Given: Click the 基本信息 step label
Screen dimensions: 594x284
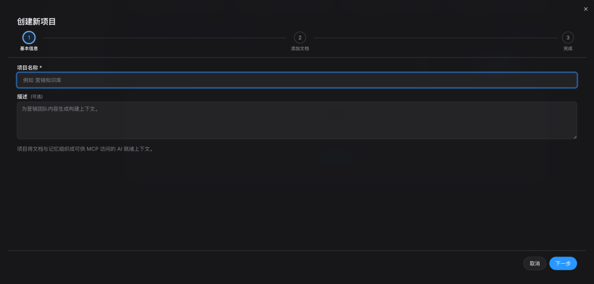Looking at the screenshot, I should 29,48.
